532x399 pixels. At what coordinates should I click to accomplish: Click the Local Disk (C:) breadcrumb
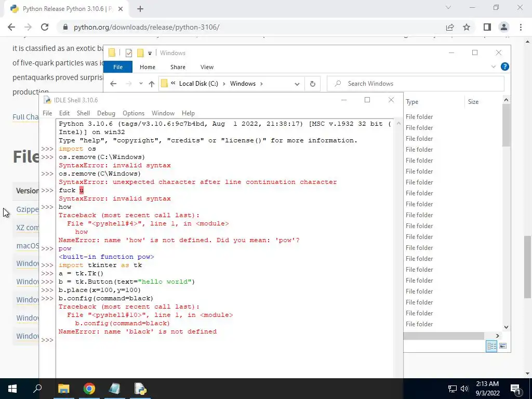click(198, 84)
